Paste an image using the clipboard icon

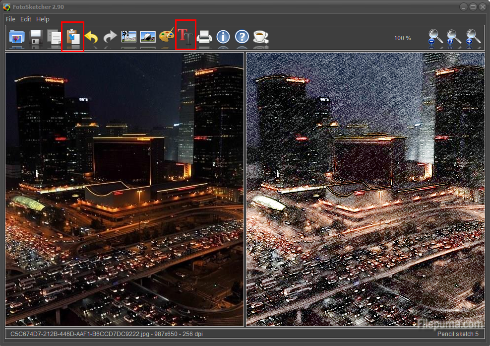[73, 37]
